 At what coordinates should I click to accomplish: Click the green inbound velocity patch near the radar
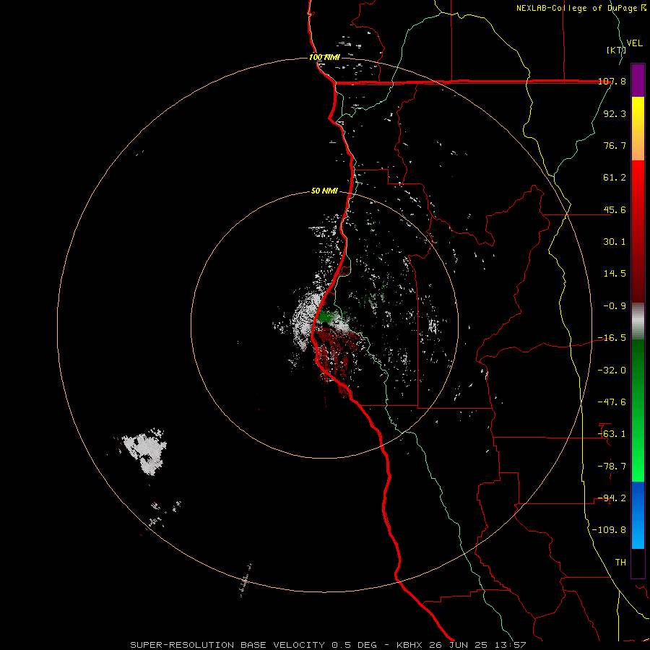(326, 317)
